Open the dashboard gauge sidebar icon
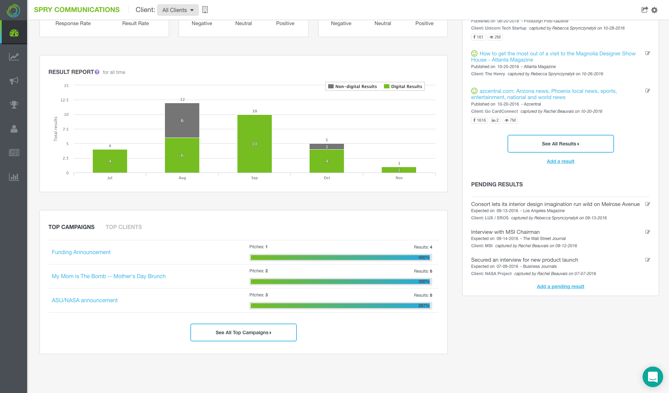The width and height of the screenshot is (669, 393). click(14, 33)
